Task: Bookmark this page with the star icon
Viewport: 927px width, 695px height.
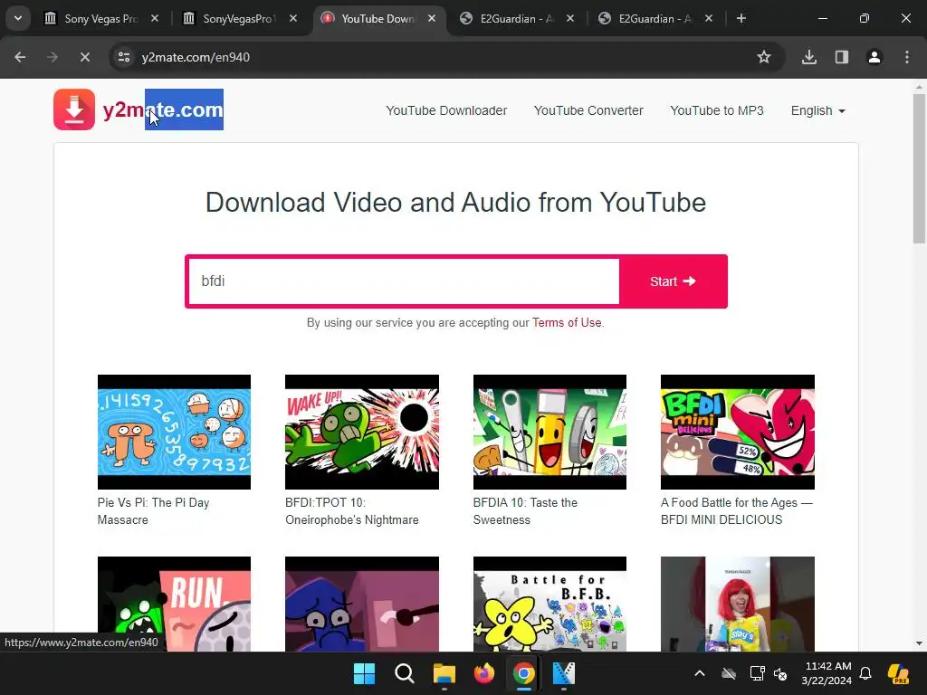Action: [x=764, y=57]
